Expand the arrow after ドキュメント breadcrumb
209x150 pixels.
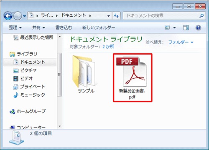[90, 16]
